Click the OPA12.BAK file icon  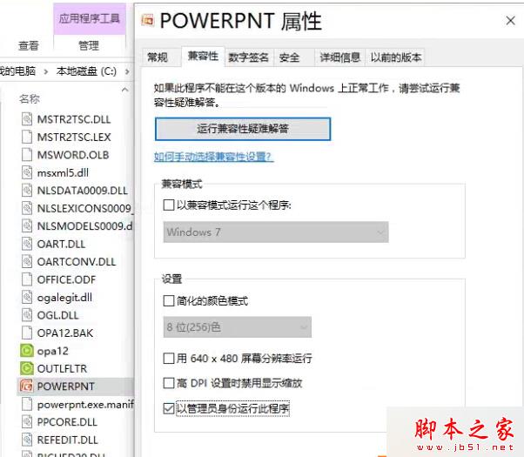pos(27,333)
